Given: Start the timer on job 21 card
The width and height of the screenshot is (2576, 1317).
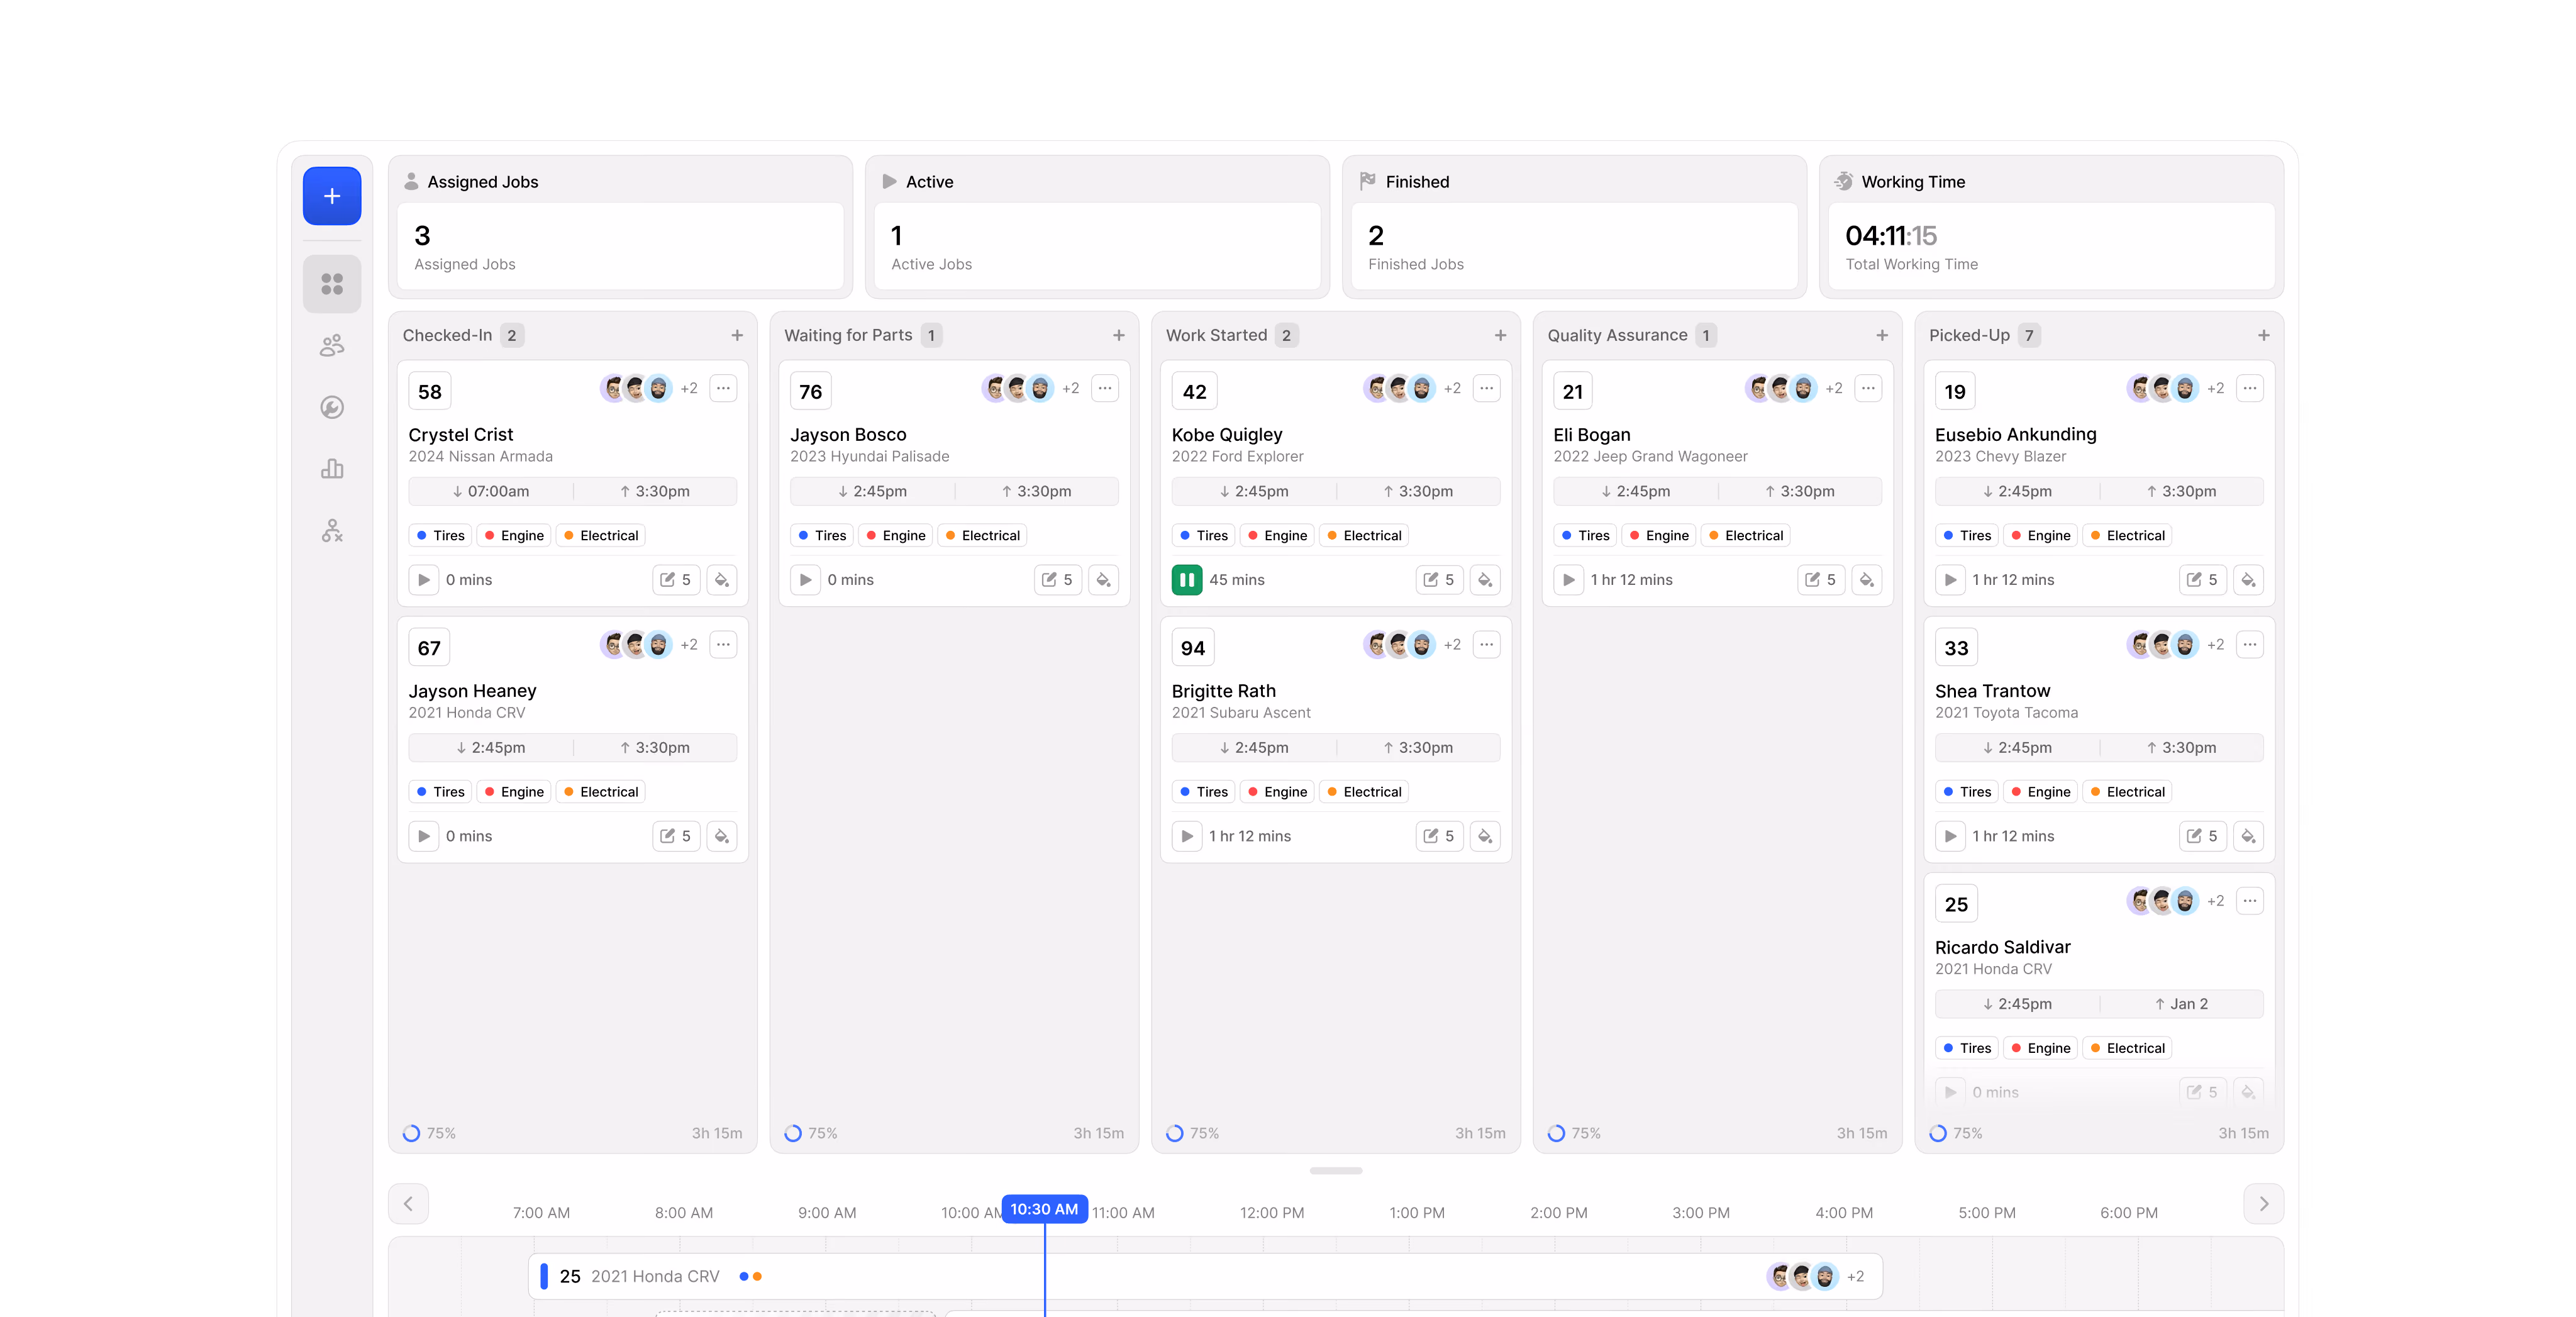Looking at the screenshot, I should click(1569, 580).
